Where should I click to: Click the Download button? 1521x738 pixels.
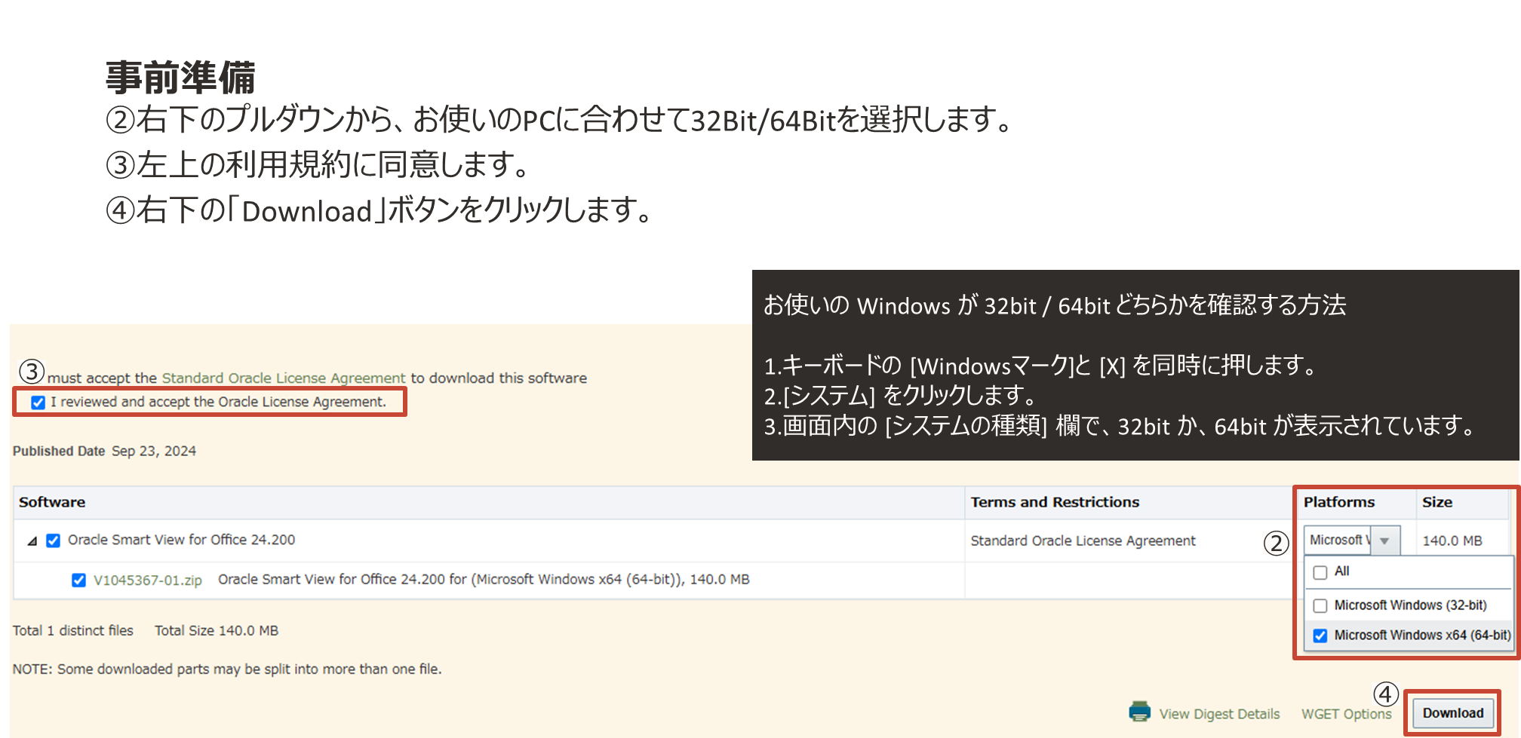[x=1453, y=713]
